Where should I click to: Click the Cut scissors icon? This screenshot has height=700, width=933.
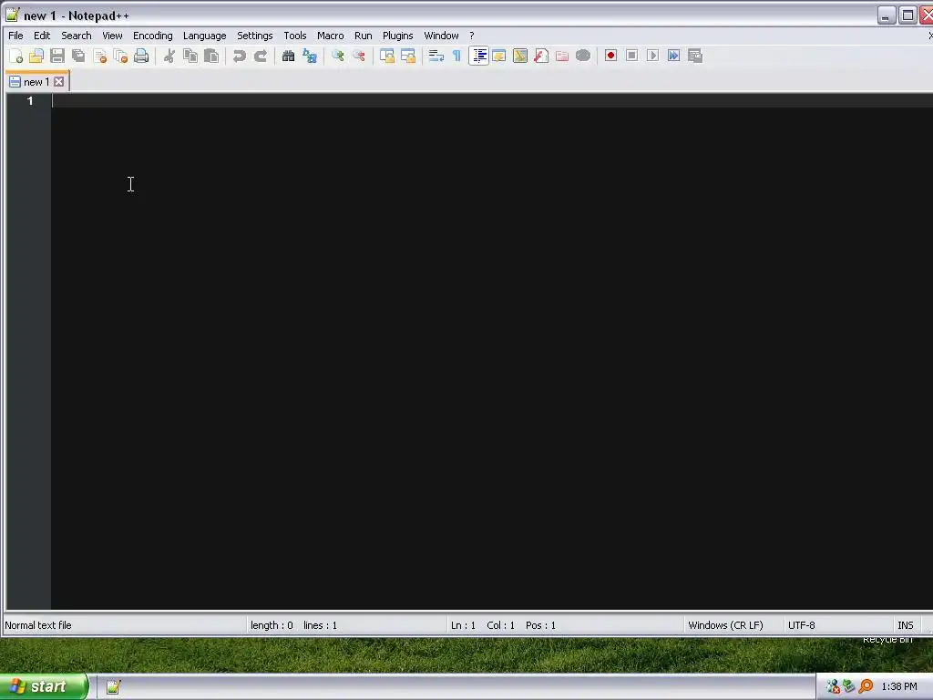click(169, 56)
